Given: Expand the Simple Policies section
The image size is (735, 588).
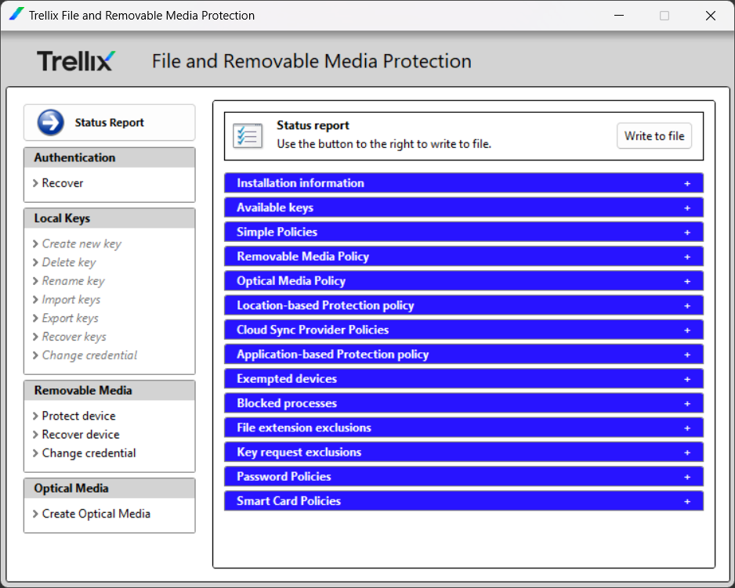Looking at the screenshot, I should tap(464, 232).
